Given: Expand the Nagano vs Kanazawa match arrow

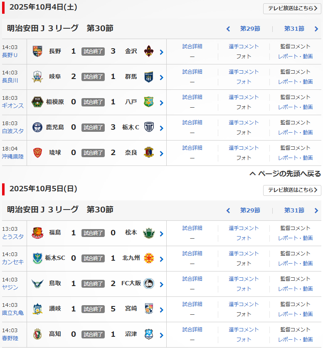Looking at the screenshot, I should (161, 52).
